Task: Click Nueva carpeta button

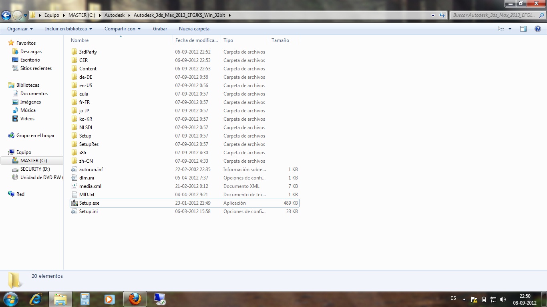Action: pyautogui.click(x=194, y=29)
